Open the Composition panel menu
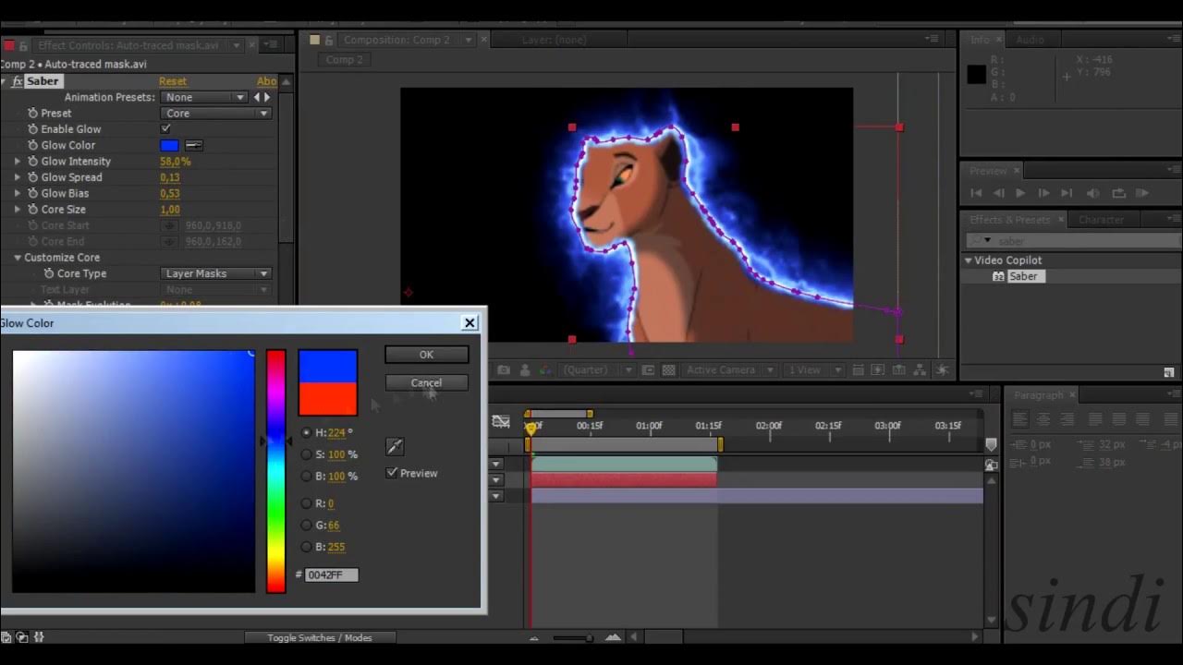Image resolution: width=1183 pixels, height=665 pixels. click(x=932, y=40)
